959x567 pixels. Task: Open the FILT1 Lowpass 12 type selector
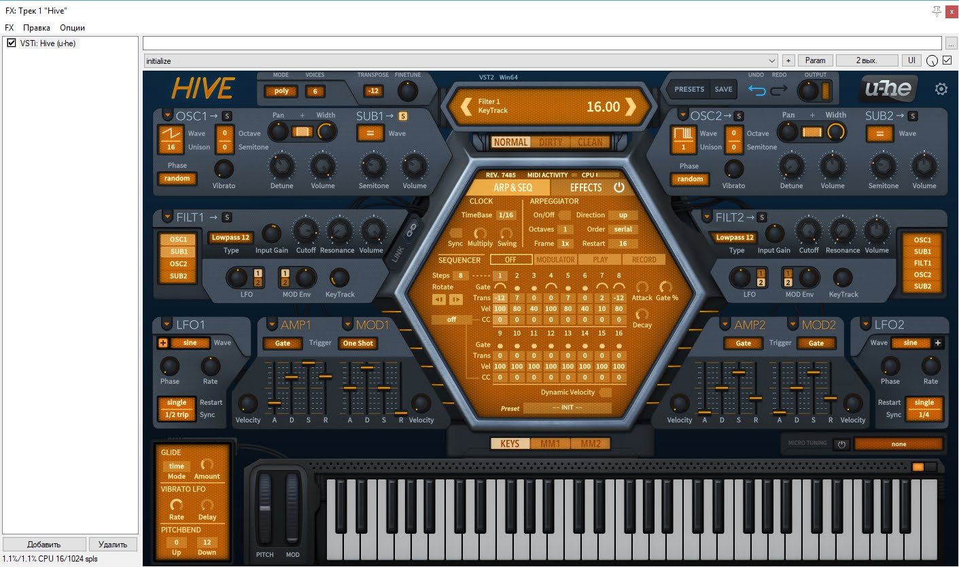[x=230, y=238]
